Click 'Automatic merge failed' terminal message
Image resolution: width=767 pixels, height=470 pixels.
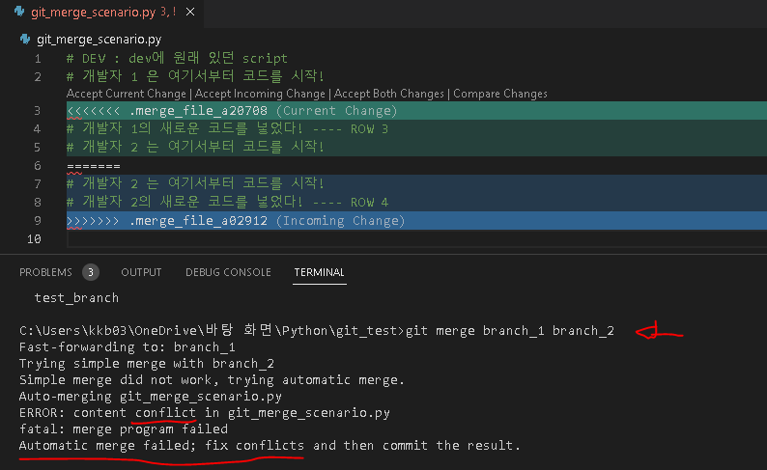pyautogui.click(x=270, y=446)
